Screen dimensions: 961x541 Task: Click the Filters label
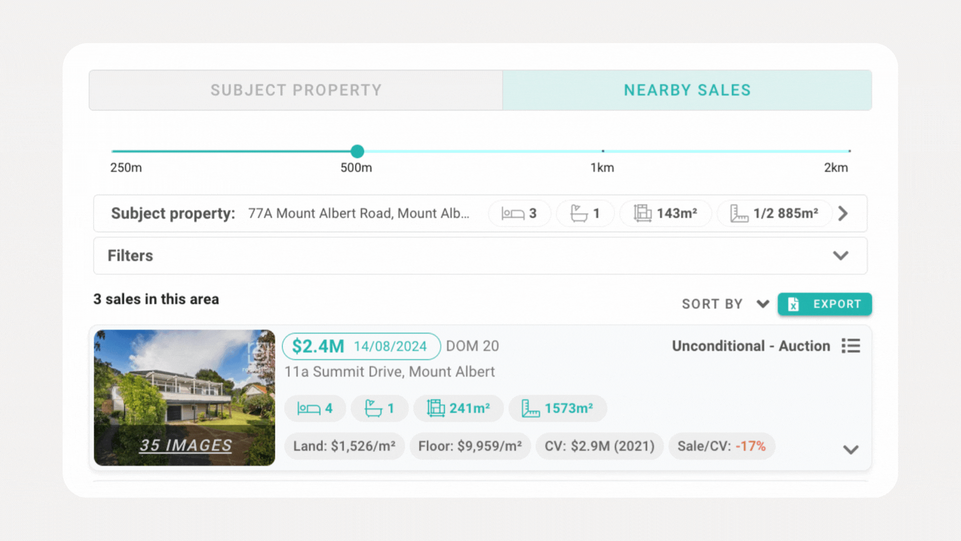point(130,255)
